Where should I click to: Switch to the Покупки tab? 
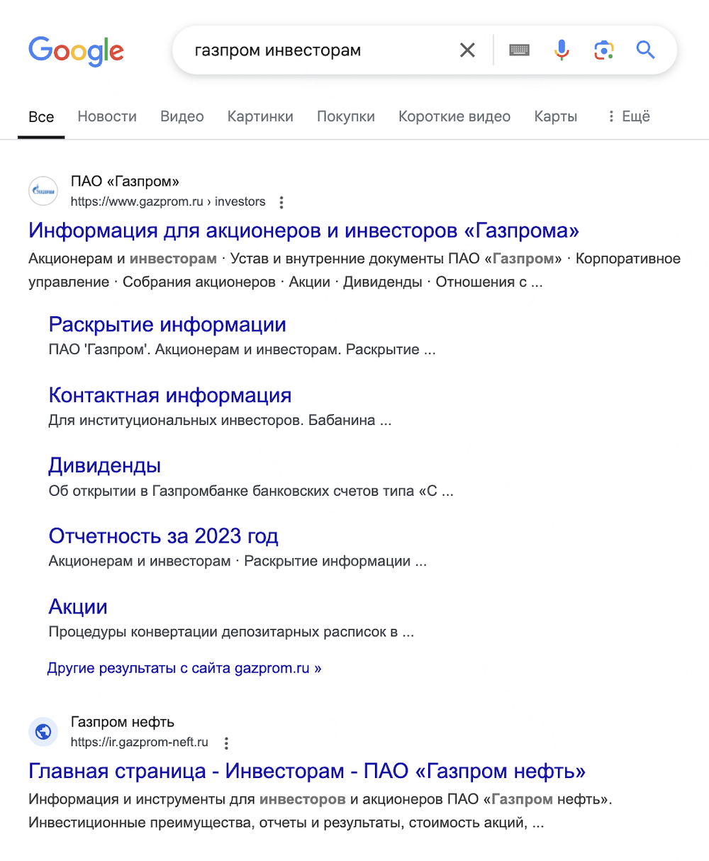click(x=346, y=116)
